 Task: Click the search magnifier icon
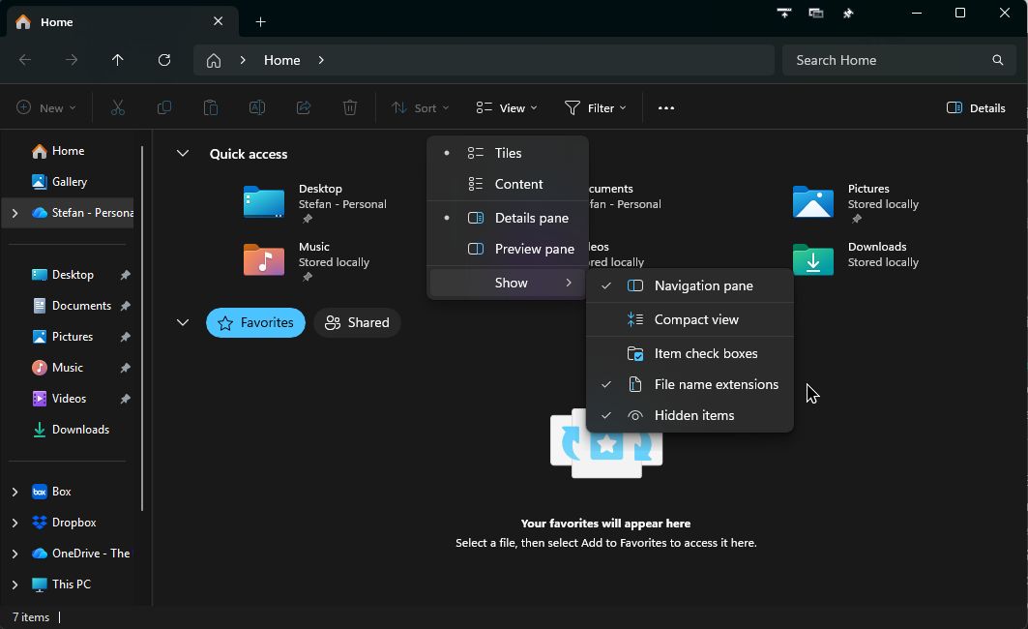(x=997, y=60)
